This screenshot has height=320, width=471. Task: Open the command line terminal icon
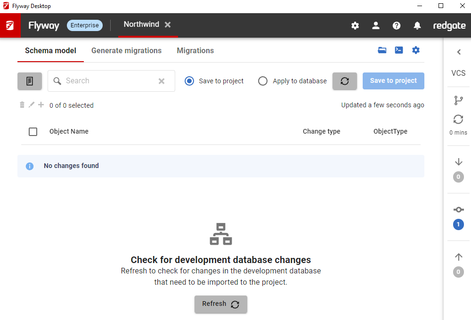point(399,50)
